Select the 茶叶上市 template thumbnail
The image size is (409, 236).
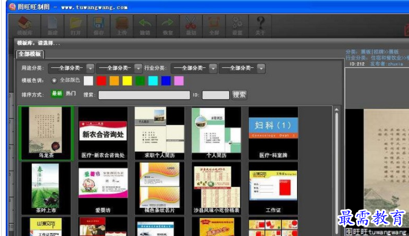pyautogui.click(x=46, y=188)
